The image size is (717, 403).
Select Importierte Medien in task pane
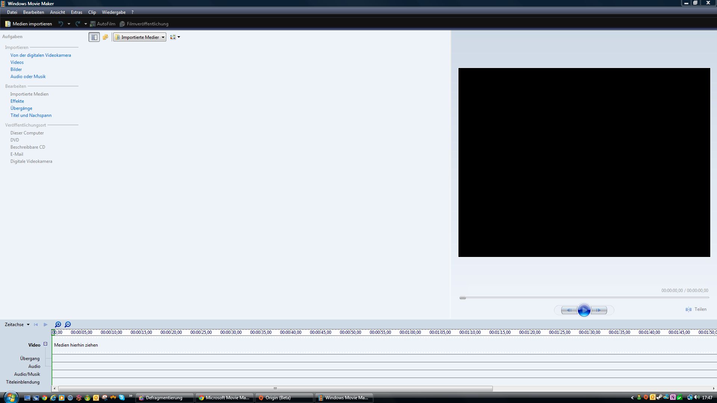tap(30, 94)
